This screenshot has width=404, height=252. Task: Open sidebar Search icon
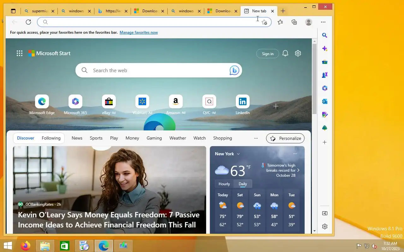324,35
